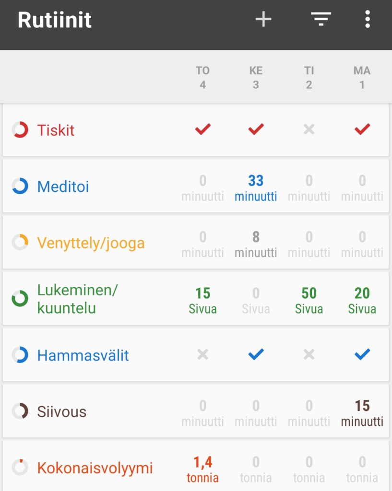Click the Meditoi blue progress ring
Image resolution: width=392 pixels, height=491 pixels.
(20, 186)
